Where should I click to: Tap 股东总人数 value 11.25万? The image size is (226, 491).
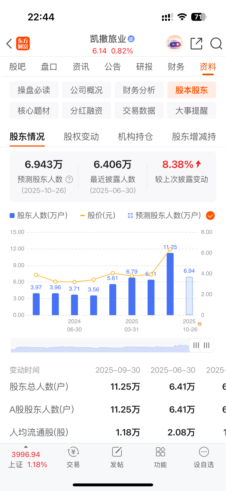[x=125, y=387]
